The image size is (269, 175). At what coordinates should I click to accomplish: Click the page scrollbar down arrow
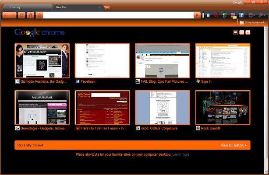(x=266, y=172)
